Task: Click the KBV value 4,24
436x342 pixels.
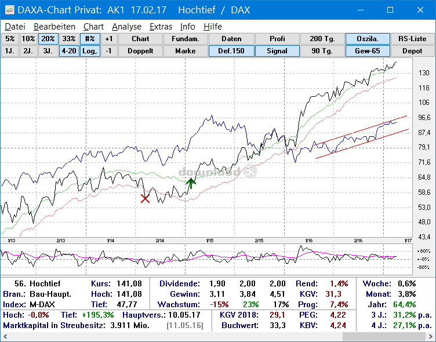Action: click(x=338, y=325)
